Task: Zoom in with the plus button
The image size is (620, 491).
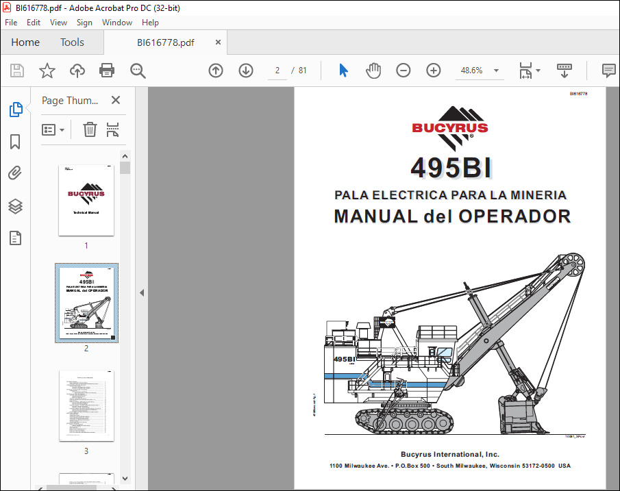Action: click(434, 71)
